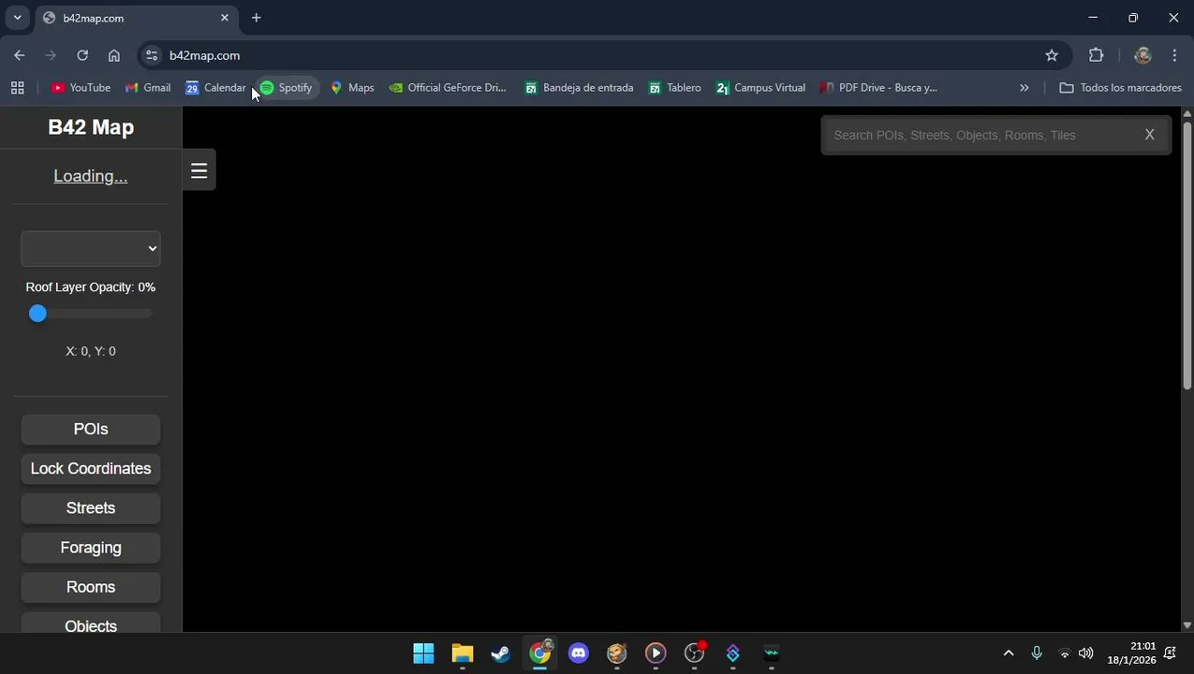1194x674 pixels.
Task: Open the browser Extensions menu
Action: pyautogui.click(x=1096, y=55)
